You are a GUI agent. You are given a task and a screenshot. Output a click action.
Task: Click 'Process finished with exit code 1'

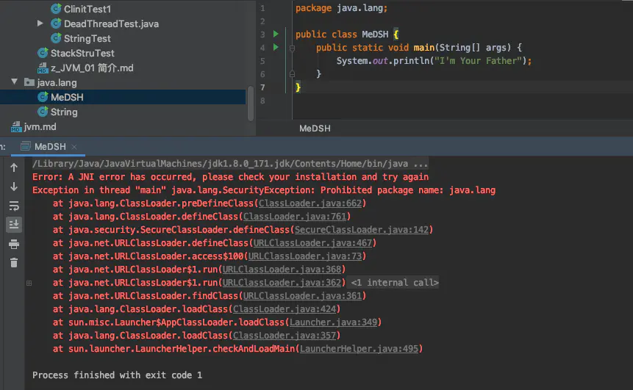(117, 375)
